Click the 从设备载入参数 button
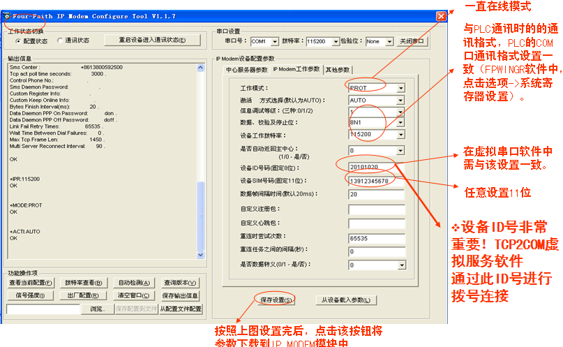 click(x=348, y=300)
